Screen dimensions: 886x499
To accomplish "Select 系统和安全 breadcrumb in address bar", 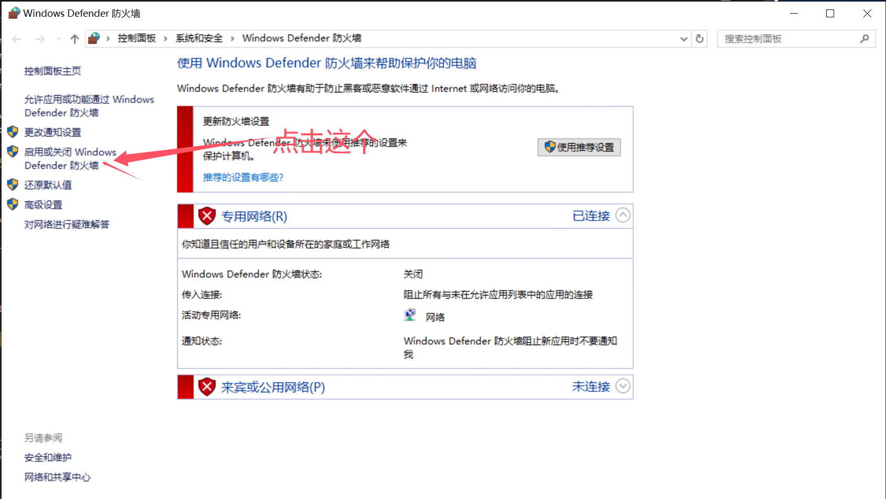I will click(x=199, y=38).
